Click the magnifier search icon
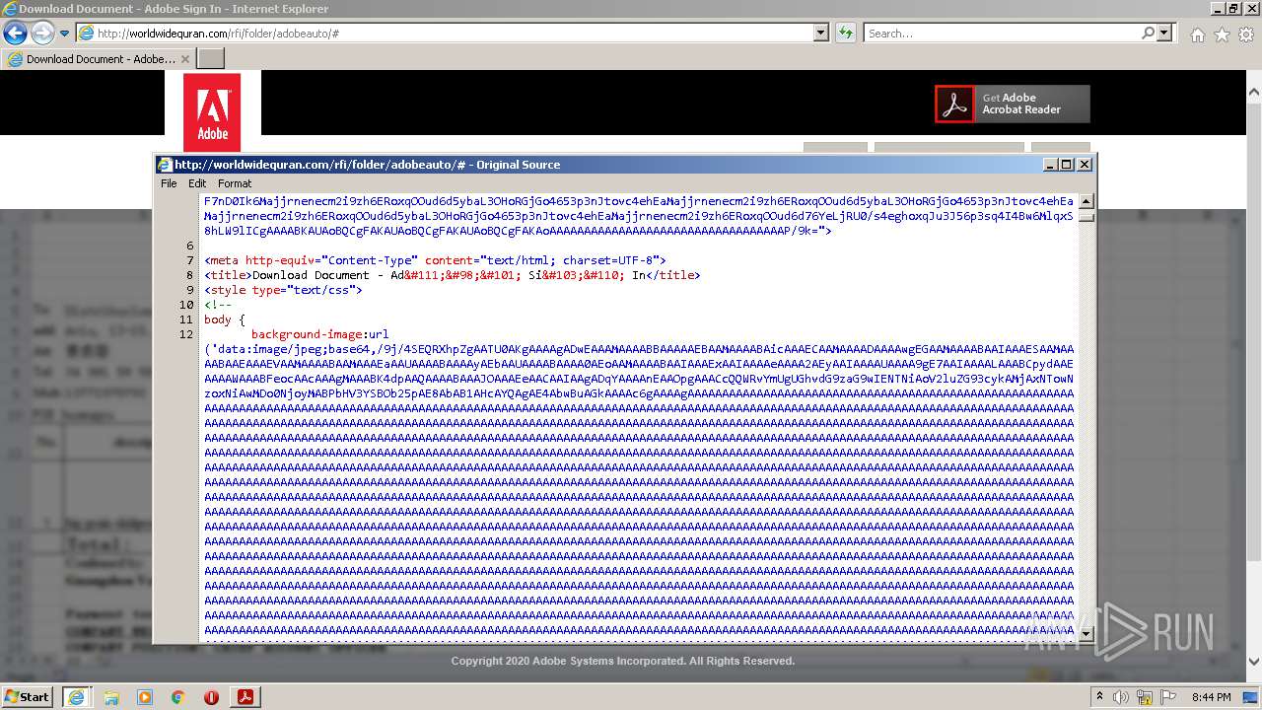This screenshot has height=710, width=1262. [1149, 33]
